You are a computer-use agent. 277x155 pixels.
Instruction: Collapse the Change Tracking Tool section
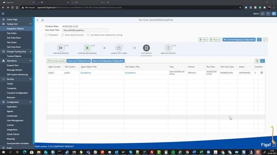[30, 52]
